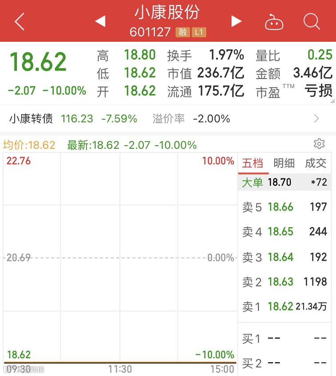
Task: Select the 买2 empty bid row
Action: pos(285,363)
